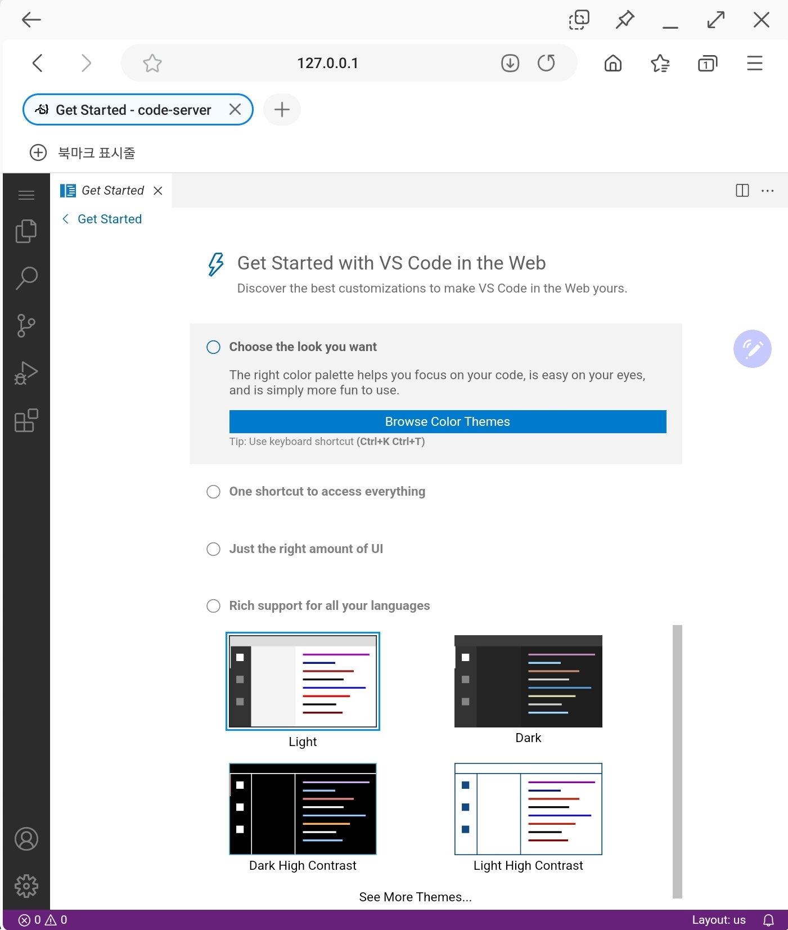The height and width of the screenshot is (930, 788).
Task: Go to browser home page
Action: pyautogui.click(x=613, y=63)
